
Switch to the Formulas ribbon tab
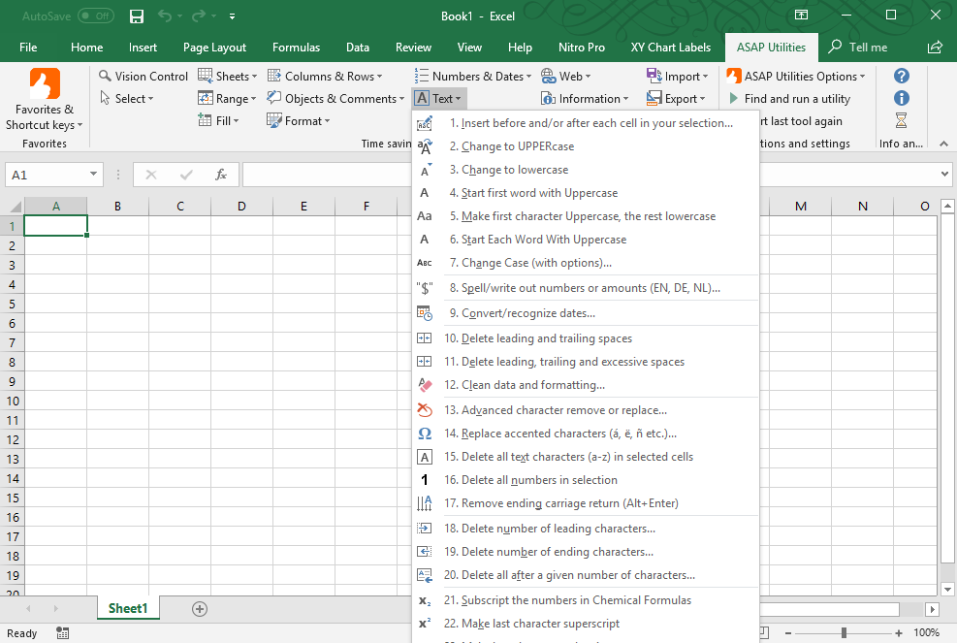coord(296,47)
